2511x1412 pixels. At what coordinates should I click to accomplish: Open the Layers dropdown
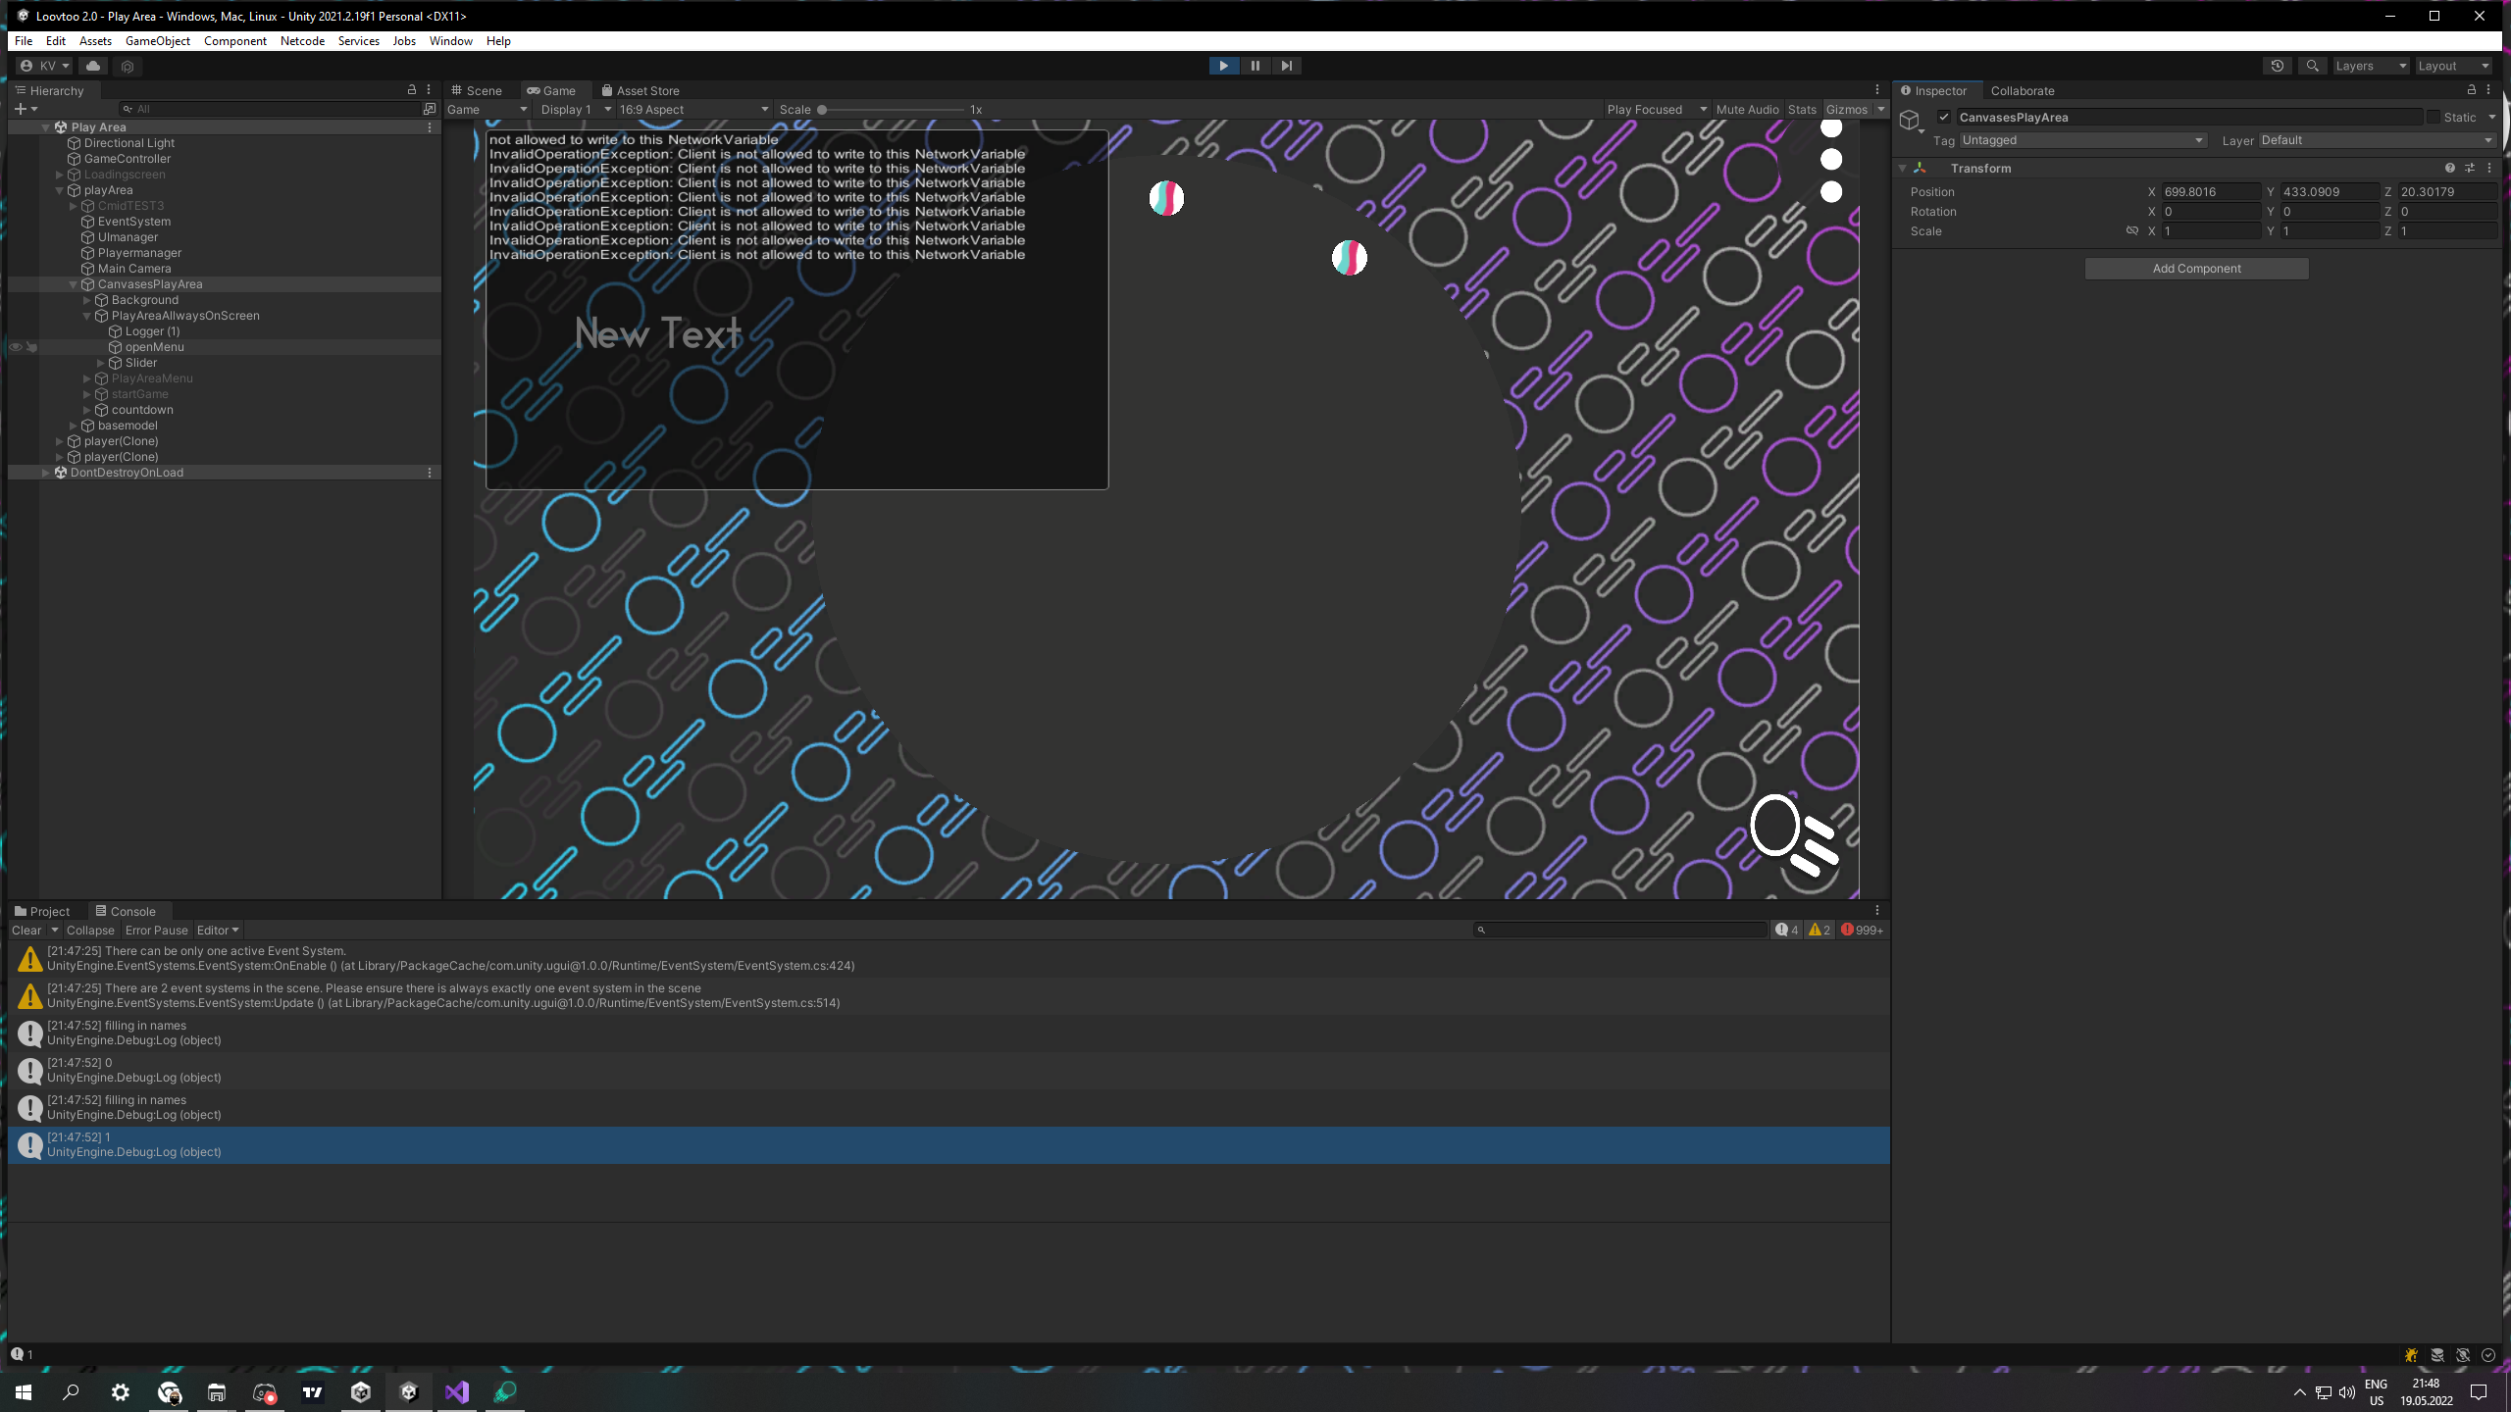tap(2370, 66)
